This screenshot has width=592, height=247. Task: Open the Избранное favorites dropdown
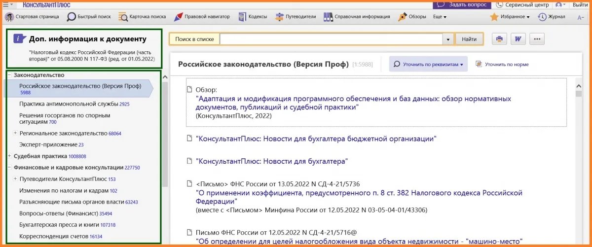[x=510, y=17]
